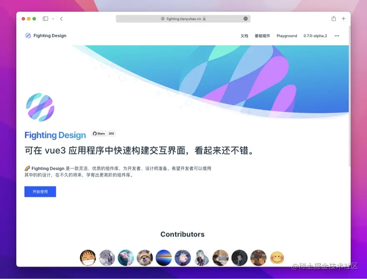Open a new tab with the plus icon
The image size is (367, 279).
click(343, 18)
